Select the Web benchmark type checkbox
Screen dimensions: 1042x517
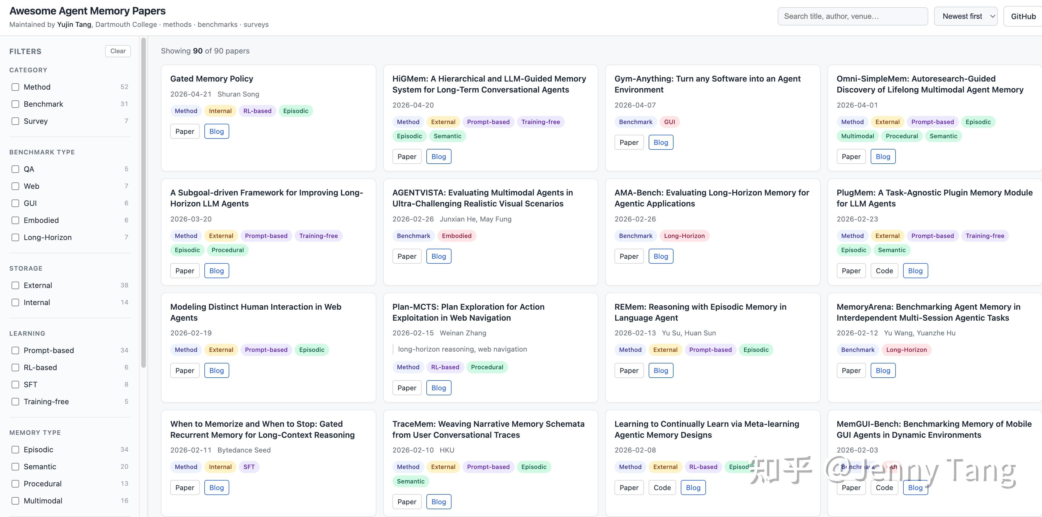tap(15, 186)
